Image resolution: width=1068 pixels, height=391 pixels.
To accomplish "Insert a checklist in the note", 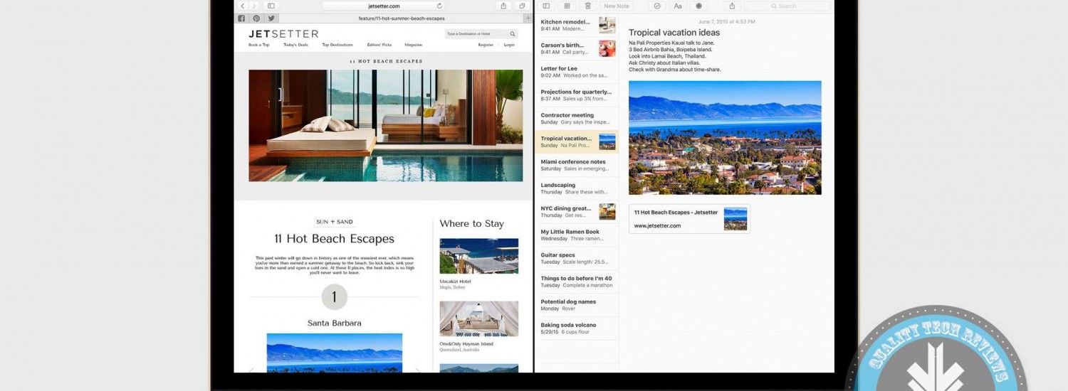I will coord(657,6).
